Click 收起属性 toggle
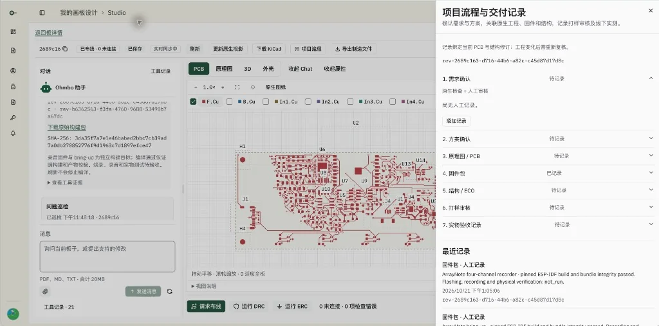Screen dimensions: 659x326 coord(335,69)
